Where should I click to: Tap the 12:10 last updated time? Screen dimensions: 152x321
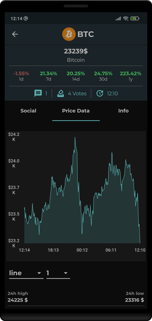tap(112, 94)
